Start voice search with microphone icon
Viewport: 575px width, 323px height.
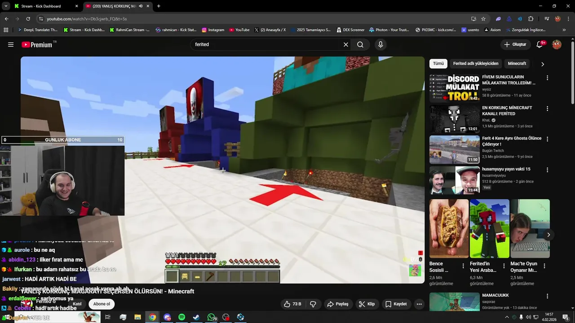tap(380, 44)
